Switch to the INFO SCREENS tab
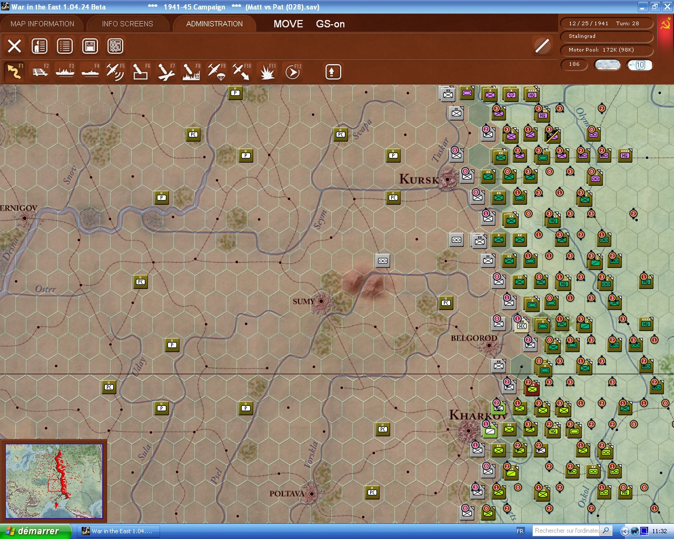The width and height of the screenshot is (674, 539). click(x=127, y=24)
